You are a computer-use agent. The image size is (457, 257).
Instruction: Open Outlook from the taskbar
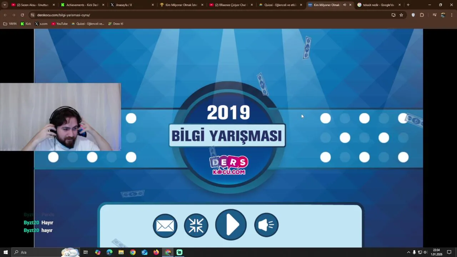[145, 252]
